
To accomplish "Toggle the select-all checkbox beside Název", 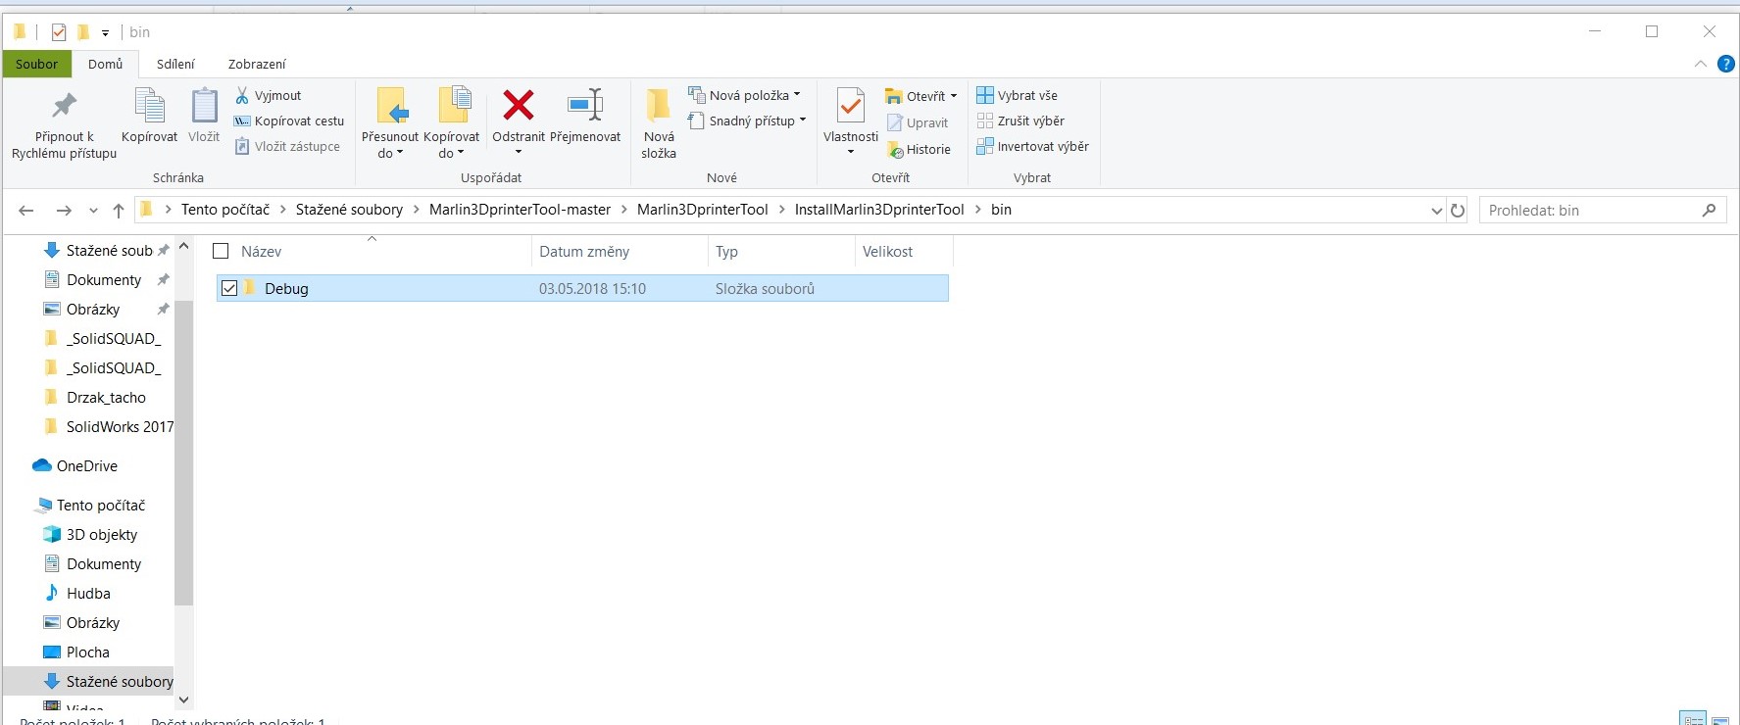I will [221, 251].
